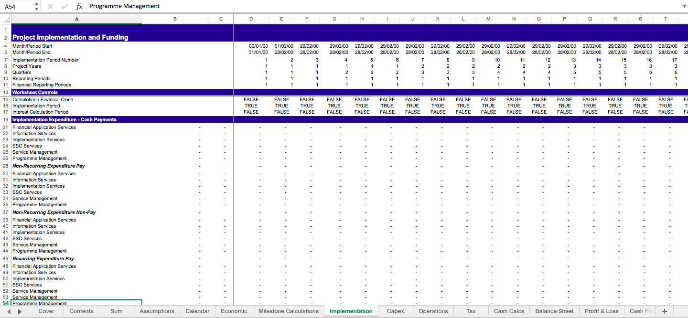Viewport: 688px width, 318px height.
Task: Open the insert function fx button
Action: [79, 6]
